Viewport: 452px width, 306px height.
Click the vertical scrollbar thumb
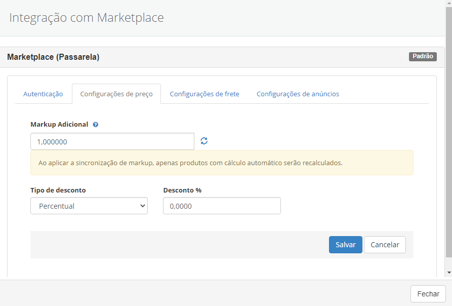448,132
